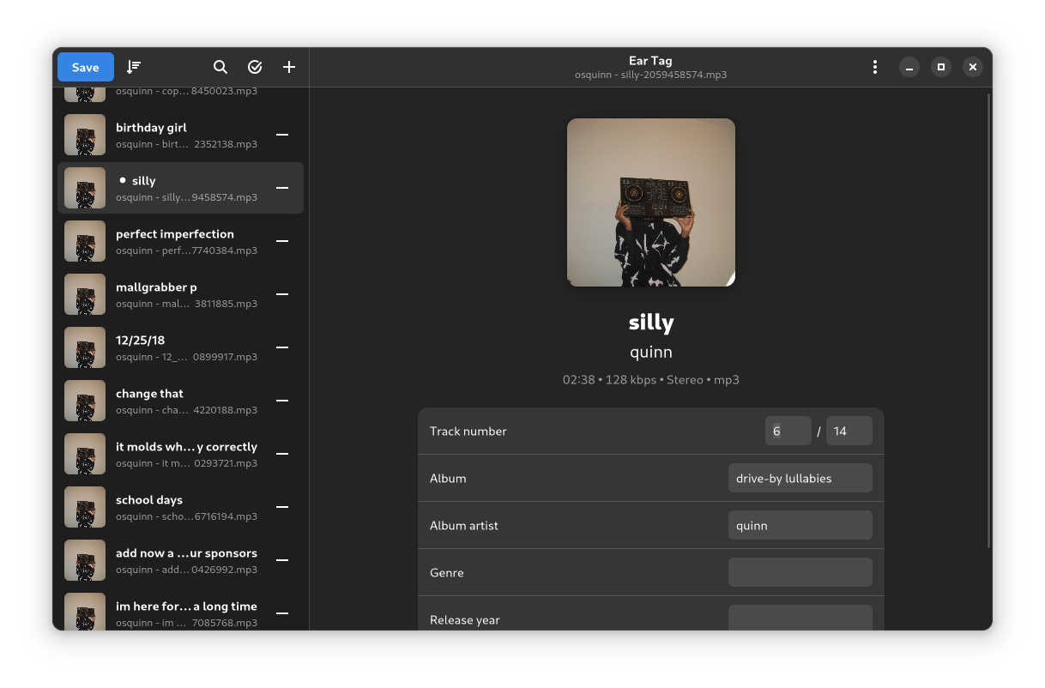Select the '12/25/18' track row
Screen dimensions: 1045x688
[x=180, y=347]
